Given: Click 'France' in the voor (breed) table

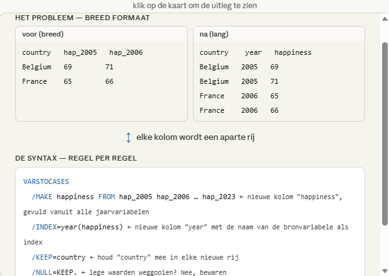Looking at the screenshot, I should [x=35, y=81].
